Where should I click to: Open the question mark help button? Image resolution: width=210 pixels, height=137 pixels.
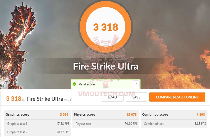point(136,84)
